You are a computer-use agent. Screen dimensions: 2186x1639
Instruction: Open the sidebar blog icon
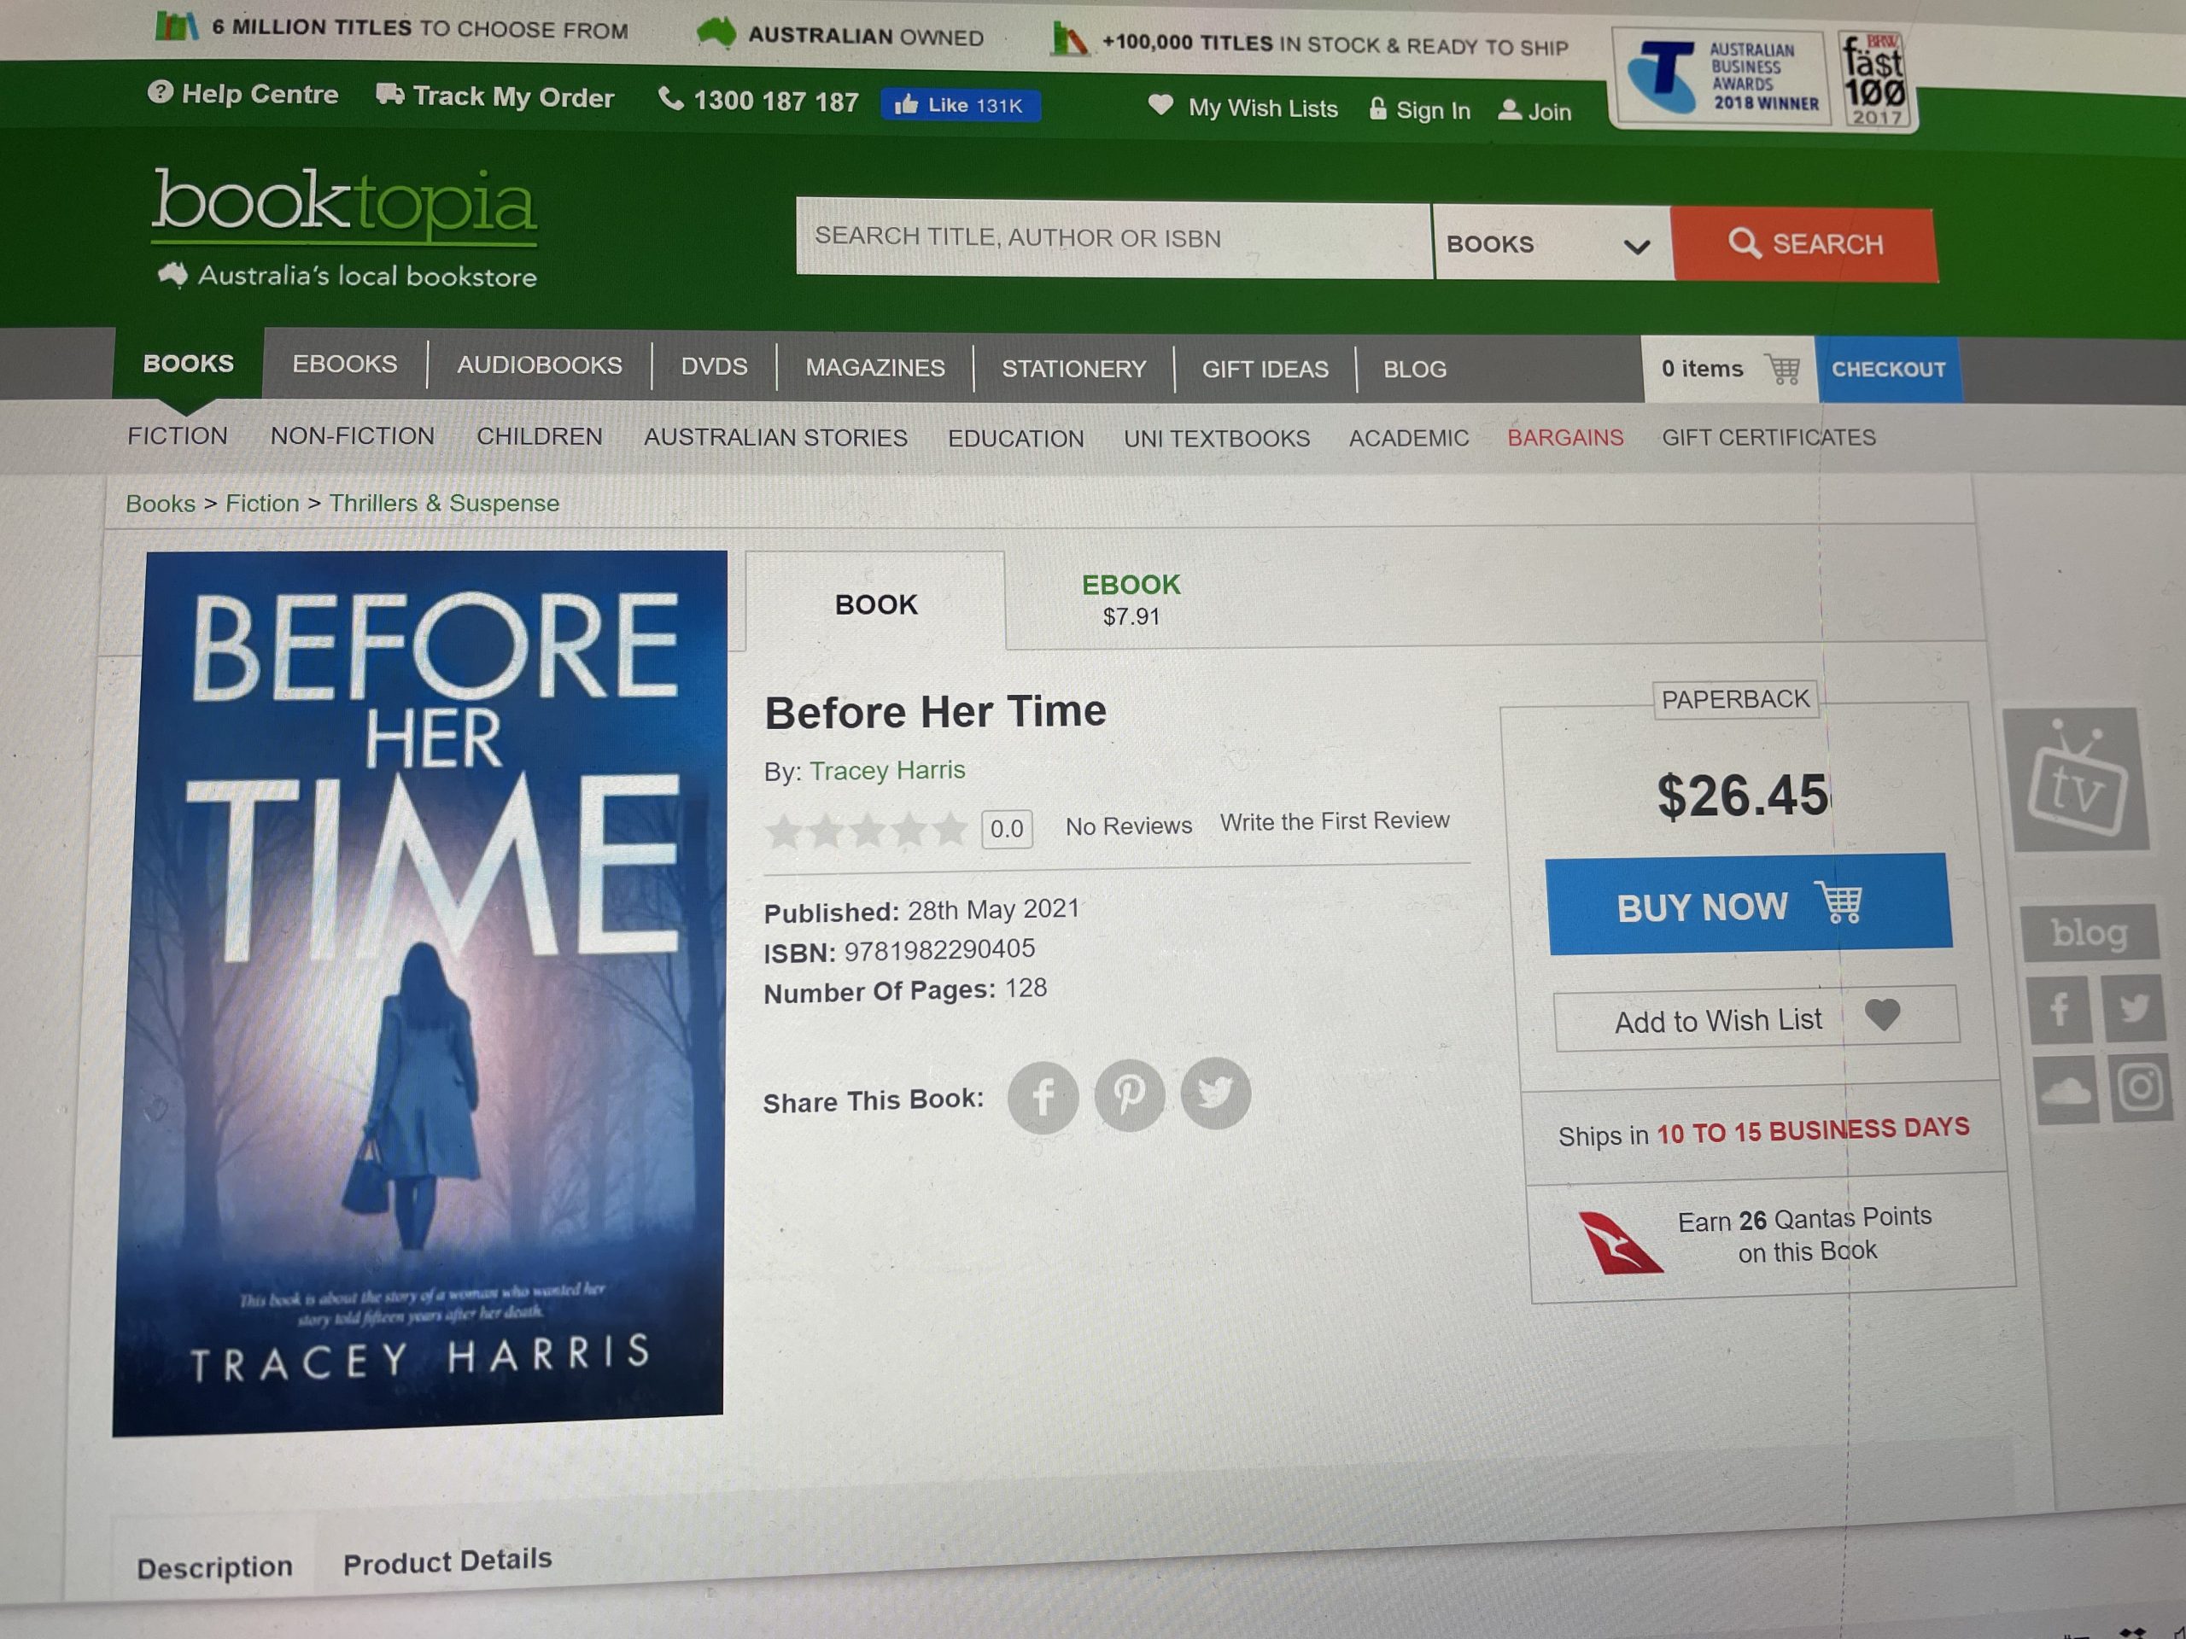coord(2090,931)
